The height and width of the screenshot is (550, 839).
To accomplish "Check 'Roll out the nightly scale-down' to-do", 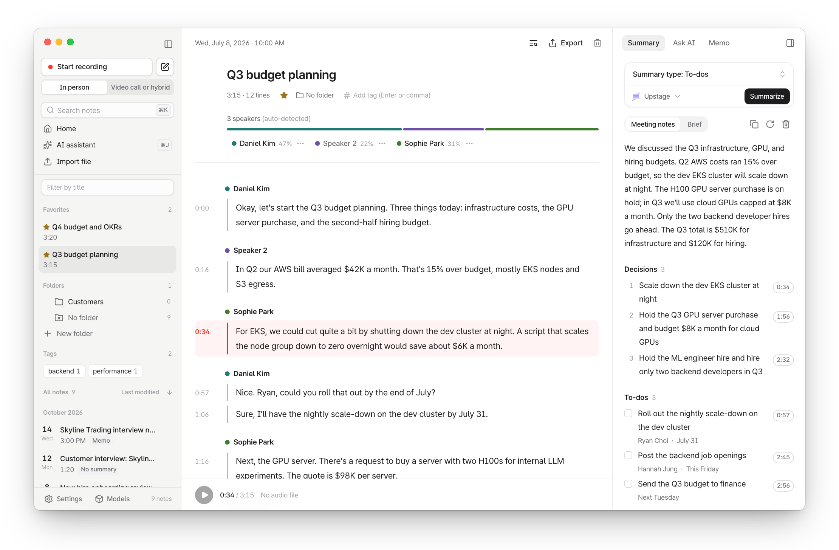I will (628, 414).
